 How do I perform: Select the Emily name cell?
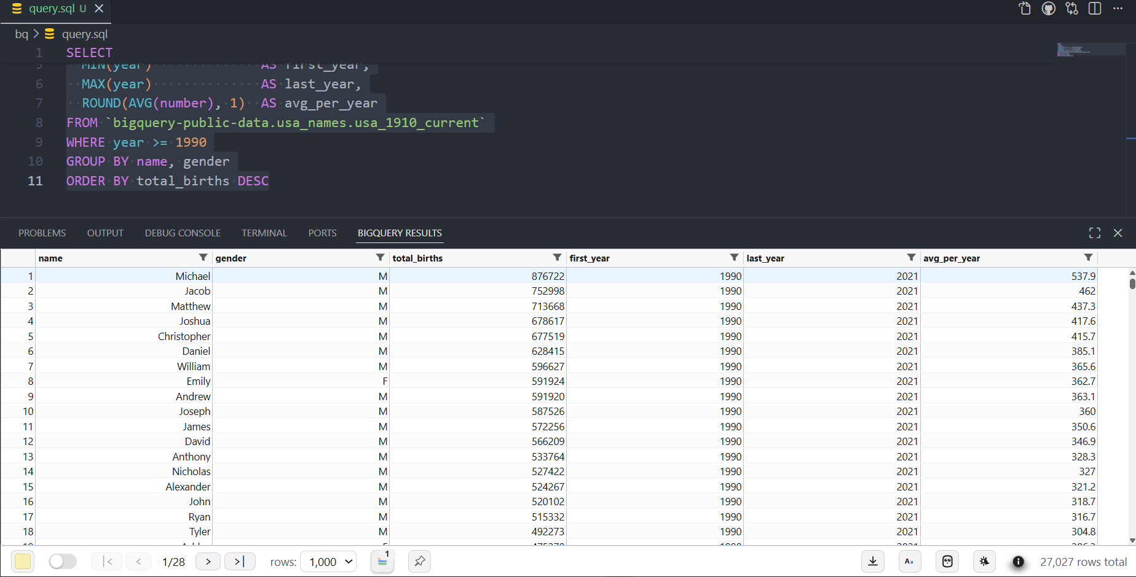point(124,381)
